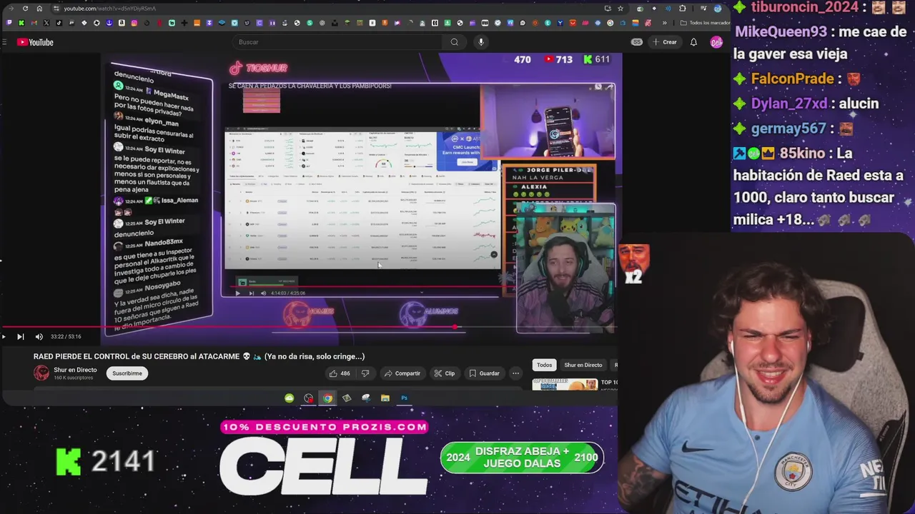Image resolution: width=915 pixels, height=514 pixels.
Task: Open the Kick bookmark in bookmarks bar
Action: 21,23
